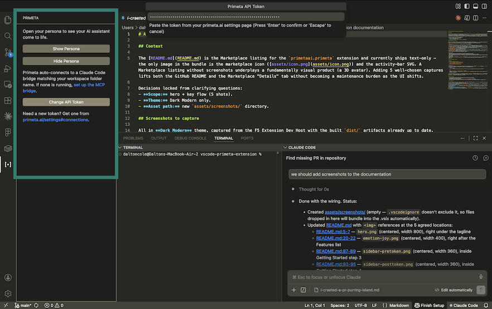
Task: Click the Show Persona button
Action: point(66,49)
